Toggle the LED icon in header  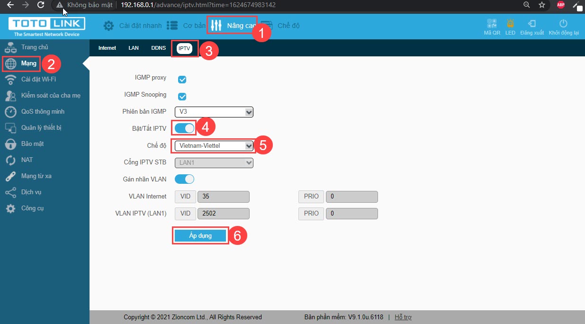(510, 24)
